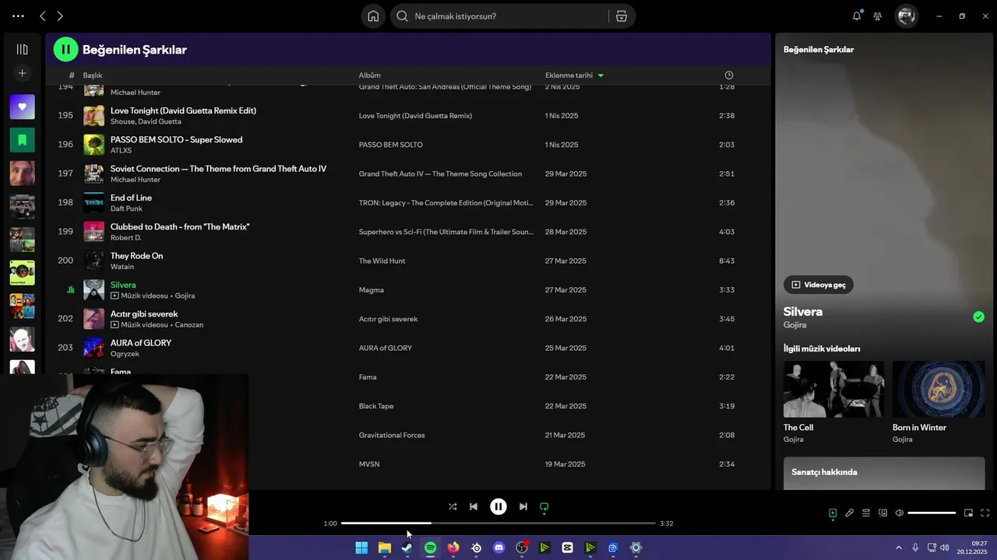This screenshot has width=997, height=560.
Task: Open the Gravitational Forces album link
Action: tap(392, 436)
